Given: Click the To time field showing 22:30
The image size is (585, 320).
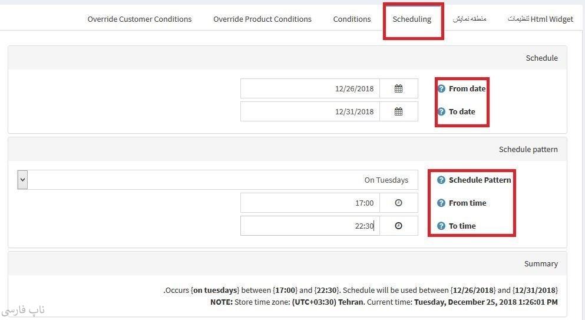Looking at the screenshot, I should (310, 226).
